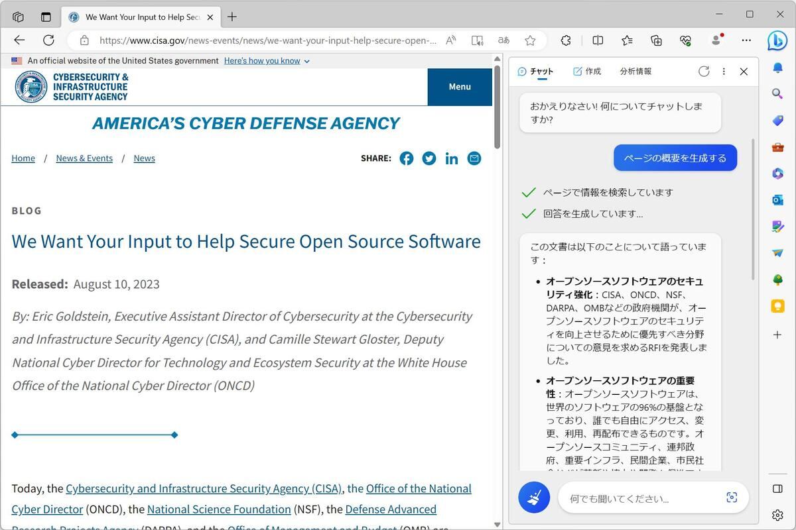The height and width of the screenshot is (530, 796).
Task: Open Immersive Reader for the page
Action: click(477, 40)
